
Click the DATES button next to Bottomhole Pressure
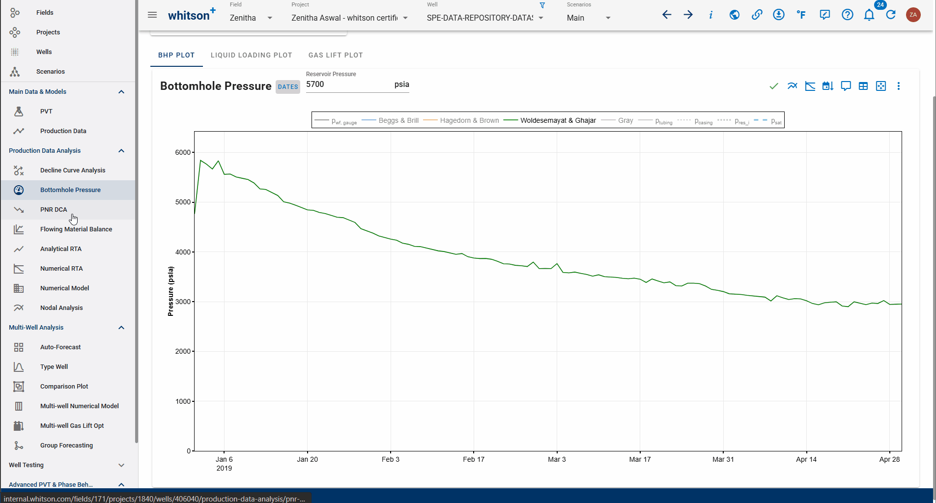tap(287, 86)
